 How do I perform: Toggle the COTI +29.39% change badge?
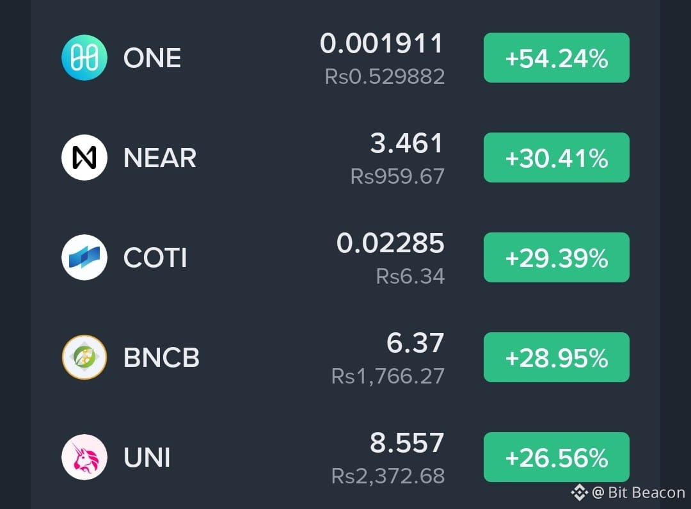coord(556,257)
